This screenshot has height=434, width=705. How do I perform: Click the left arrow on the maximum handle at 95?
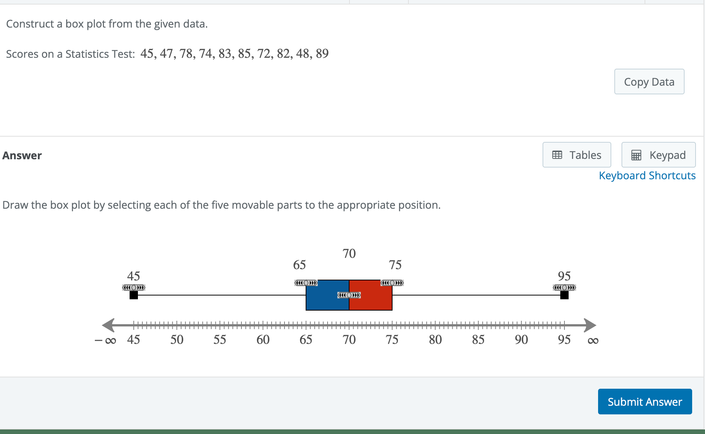(558, 288)
